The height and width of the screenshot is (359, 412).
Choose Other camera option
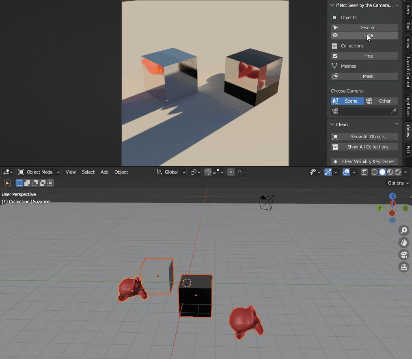point(381,101)
